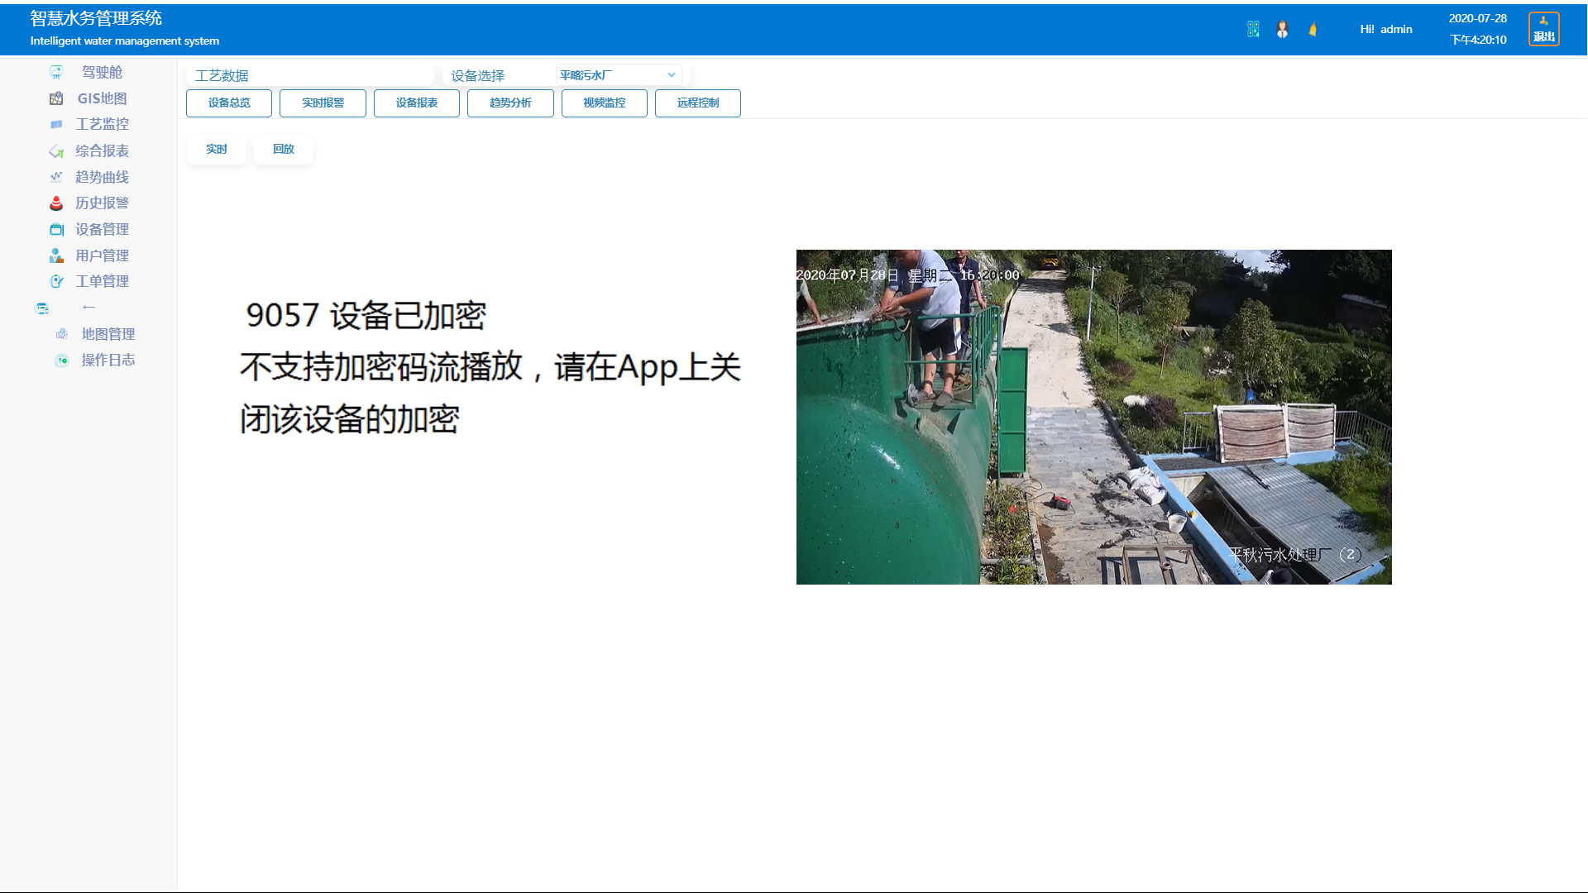The height and width of the screenshot is (893, 1588).
Task: Click the 设备管理 calendar icon
Action: coord(56,229)
